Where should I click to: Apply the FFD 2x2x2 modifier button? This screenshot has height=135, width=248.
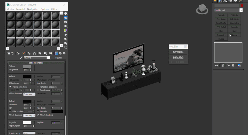click(x=221, y=27)
